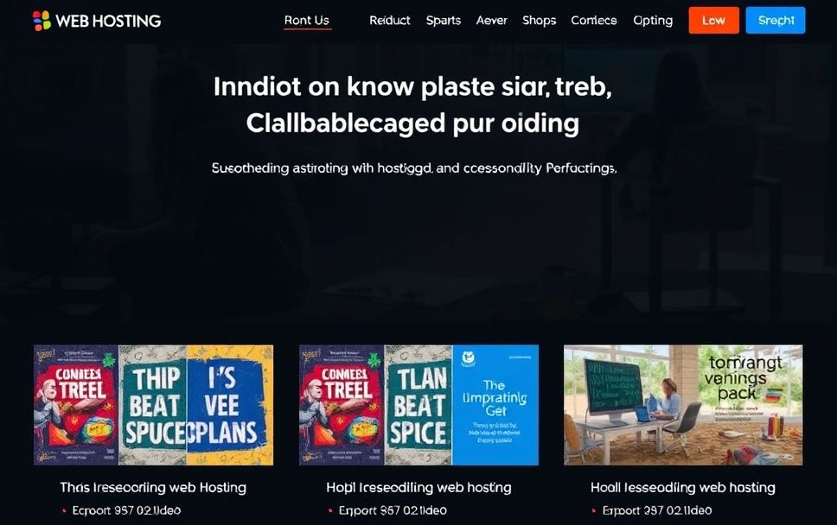The image size is (837, 525).
Task: Open the Ront Us menu item
Action: [307, 20]
